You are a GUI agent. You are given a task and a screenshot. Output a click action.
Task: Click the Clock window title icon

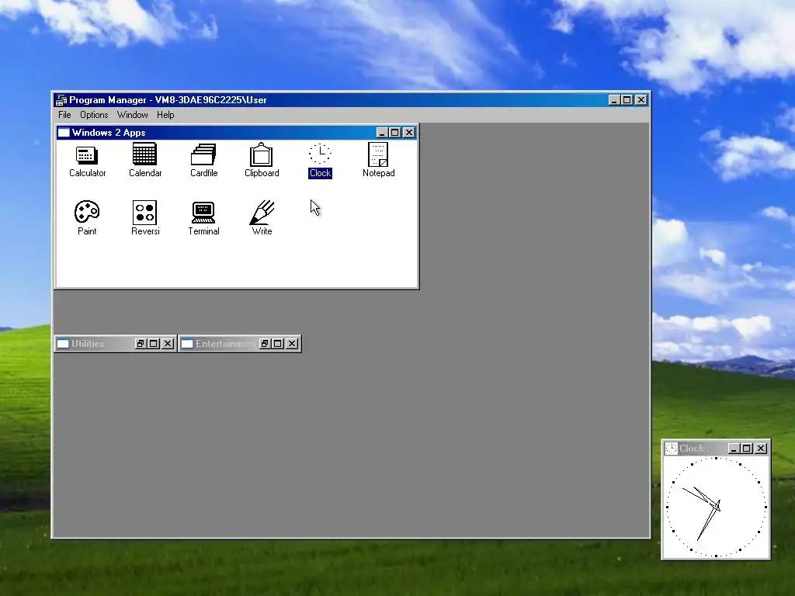click(x=672, y=449)
